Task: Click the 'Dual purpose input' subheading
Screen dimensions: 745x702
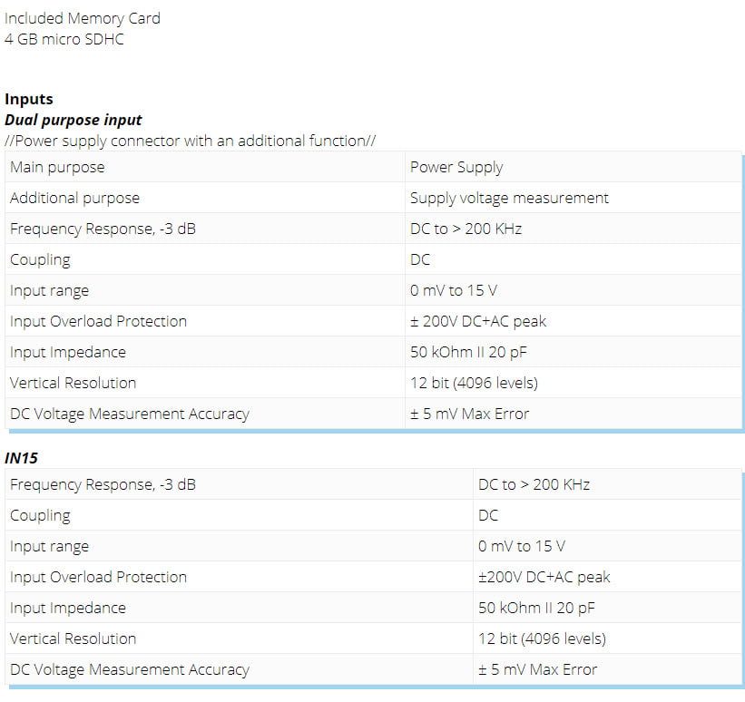Action: click(74, 120)
